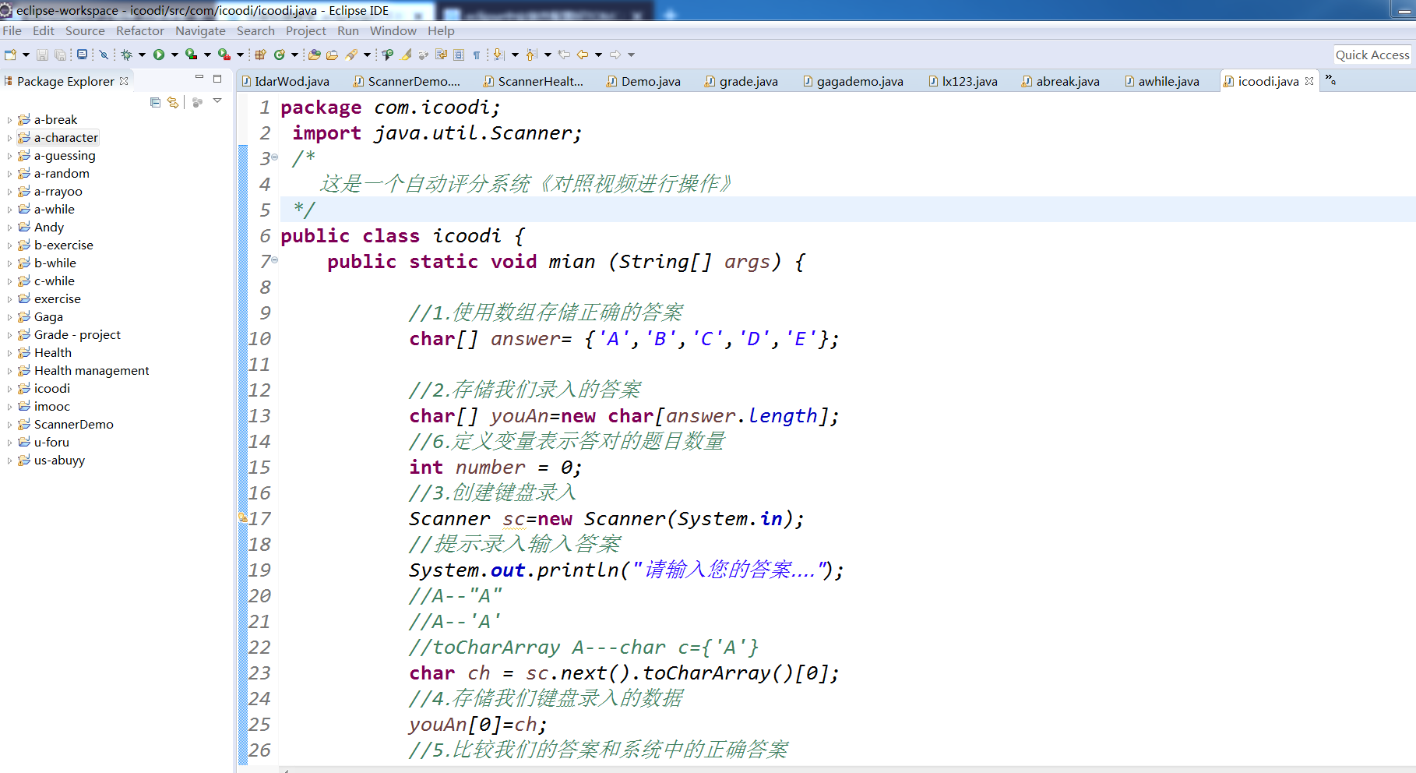Close the Package Explorer view tab
The width and height of the screenshot is (1416, 773).
coord(124,81)
